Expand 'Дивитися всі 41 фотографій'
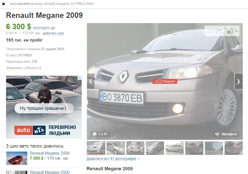This screenshot has height=174, width=248. [x=111, y=159]
